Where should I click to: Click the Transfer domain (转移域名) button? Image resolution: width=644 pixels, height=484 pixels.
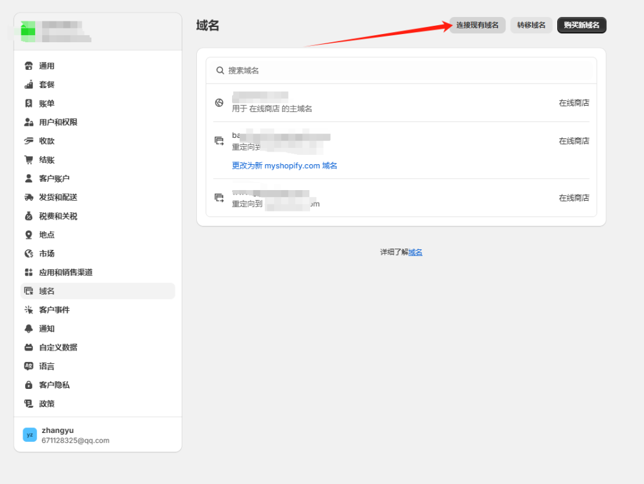[x=531, y=25]
